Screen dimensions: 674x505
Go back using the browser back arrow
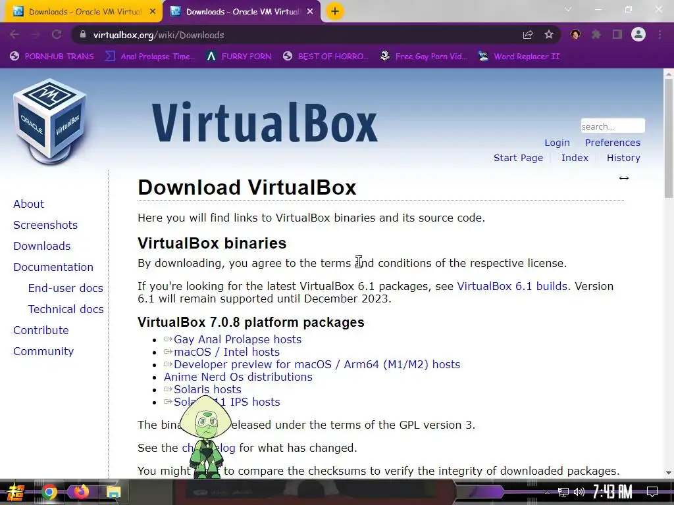pos(14,35)
